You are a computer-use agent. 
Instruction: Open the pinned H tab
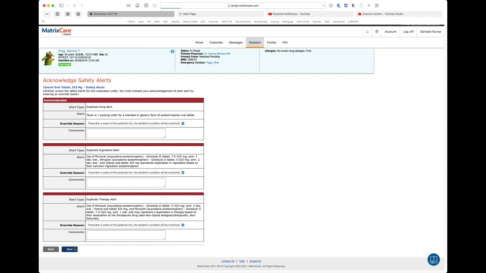[x=57, y=14]
